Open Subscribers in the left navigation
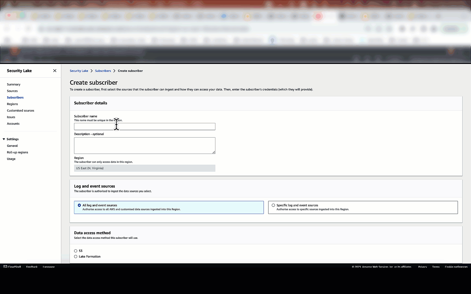 click(x=15, y=97)
